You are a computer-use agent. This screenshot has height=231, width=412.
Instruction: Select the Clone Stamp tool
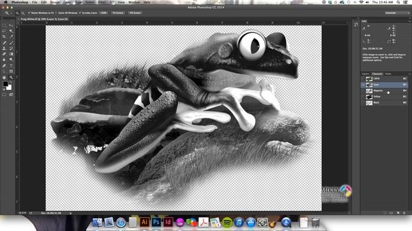pyautogui.click(x=4, y=49)
